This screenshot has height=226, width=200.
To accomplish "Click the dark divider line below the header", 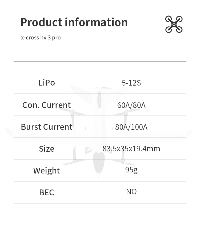I will [100, 61].
